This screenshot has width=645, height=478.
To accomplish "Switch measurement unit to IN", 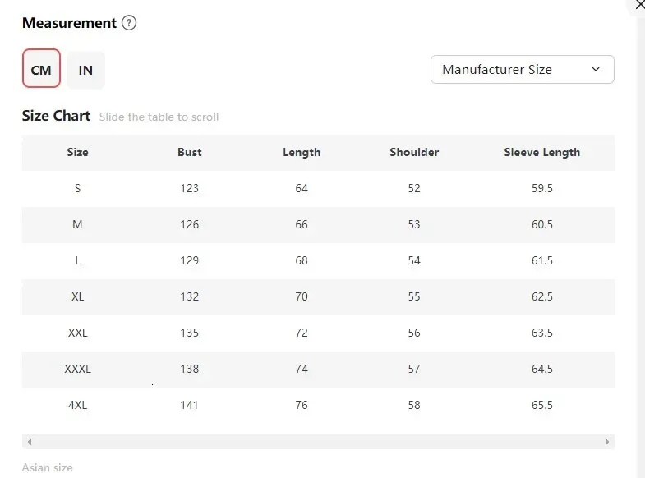I will [85, 71].
